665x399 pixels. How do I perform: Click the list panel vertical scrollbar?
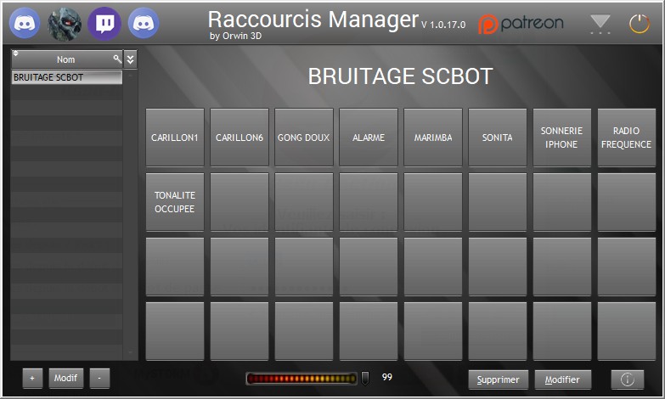pos(131,214)
